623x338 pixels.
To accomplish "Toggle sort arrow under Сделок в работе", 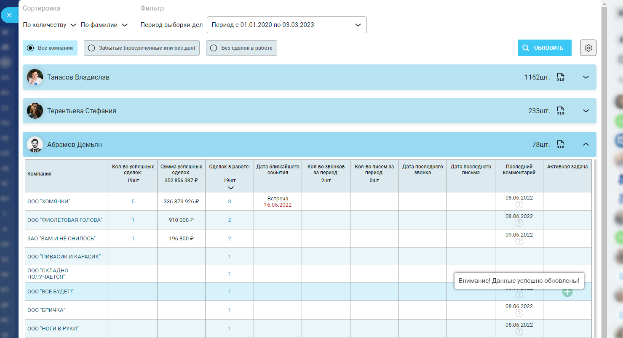I will [x=230, y=188].
